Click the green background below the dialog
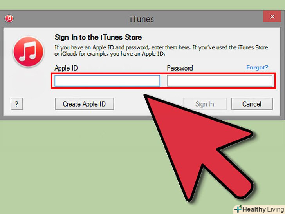 73,164
